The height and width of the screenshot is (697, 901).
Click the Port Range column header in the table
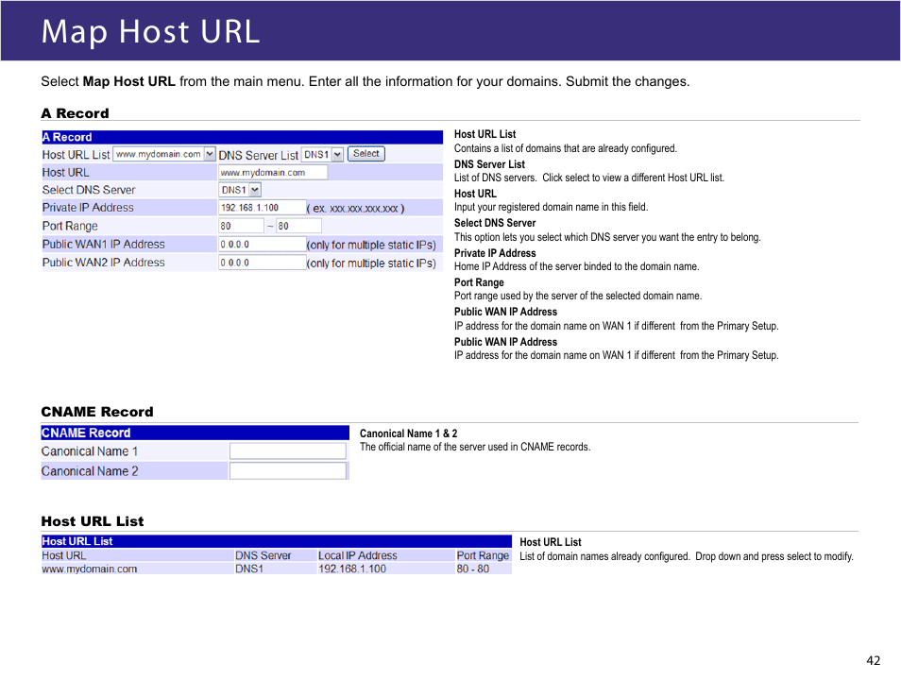coord(483,555)
